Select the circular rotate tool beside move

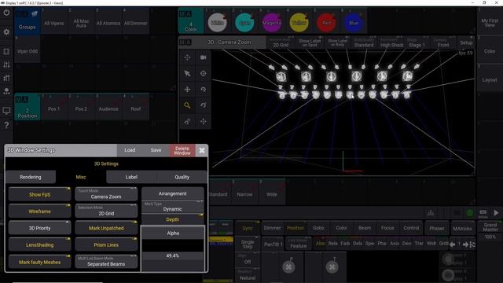click(204, 90)
